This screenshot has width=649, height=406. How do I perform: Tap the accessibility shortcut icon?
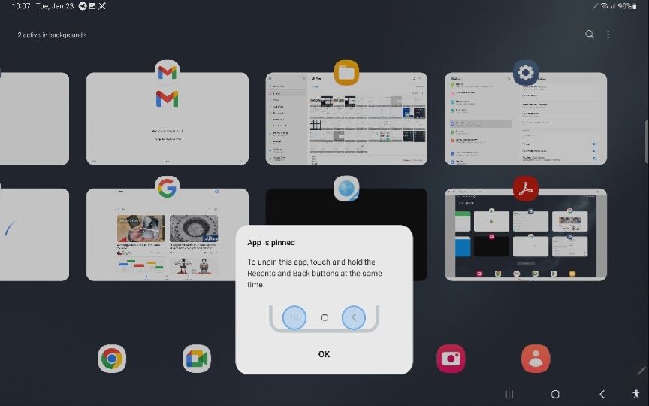[x=636, y=394]
